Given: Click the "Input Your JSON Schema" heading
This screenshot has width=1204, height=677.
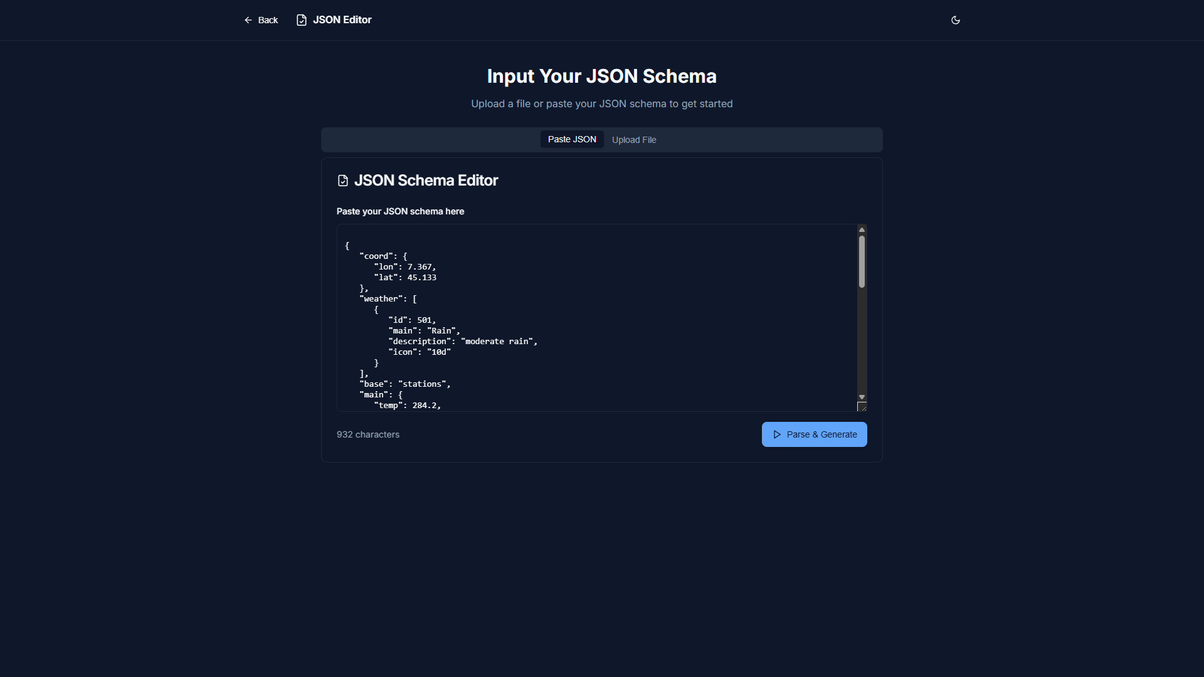Looking at the screenshot, I should (601, 76).
